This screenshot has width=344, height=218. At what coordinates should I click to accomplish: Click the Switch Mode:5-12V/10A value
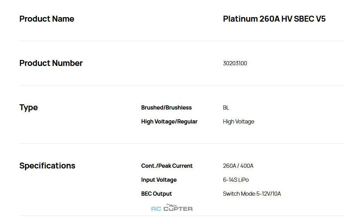(x=252, y=194)
